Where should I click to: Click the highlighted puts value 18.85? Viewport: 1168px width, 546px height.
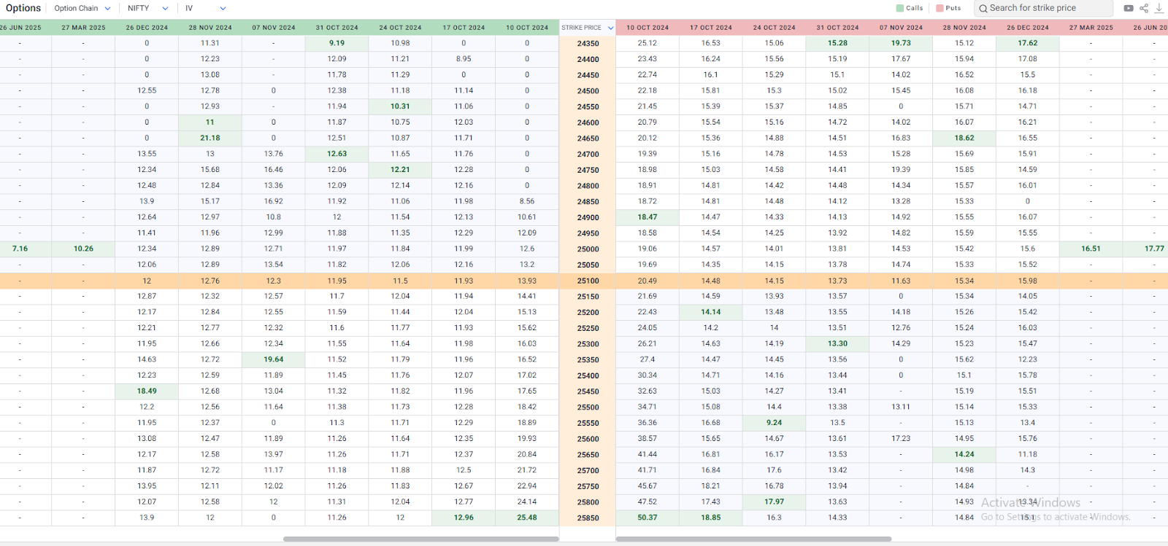(711, 518)
